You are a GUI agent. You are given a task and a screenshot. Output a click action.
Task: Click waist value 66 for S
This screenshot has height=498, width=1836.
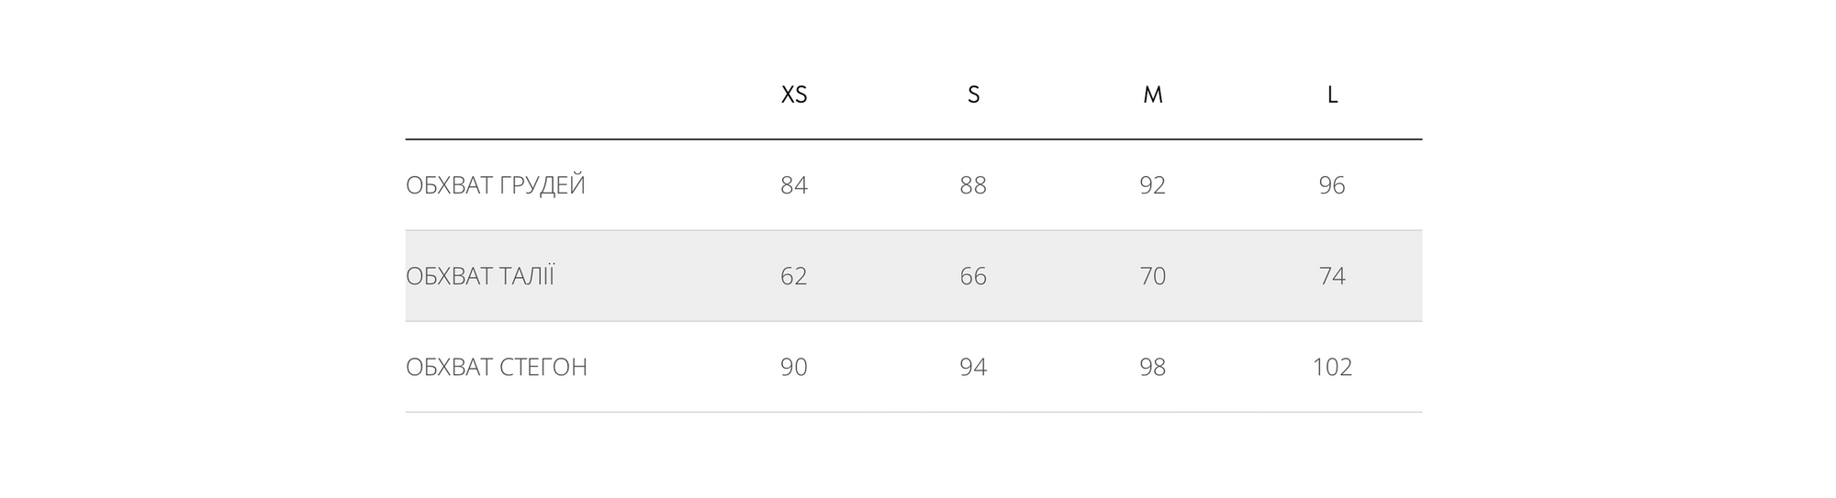[973, 276]
